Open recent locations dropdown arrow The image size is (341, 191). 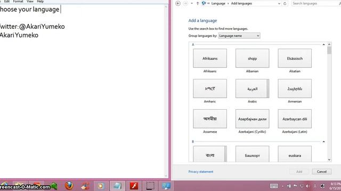pos(192,4)
